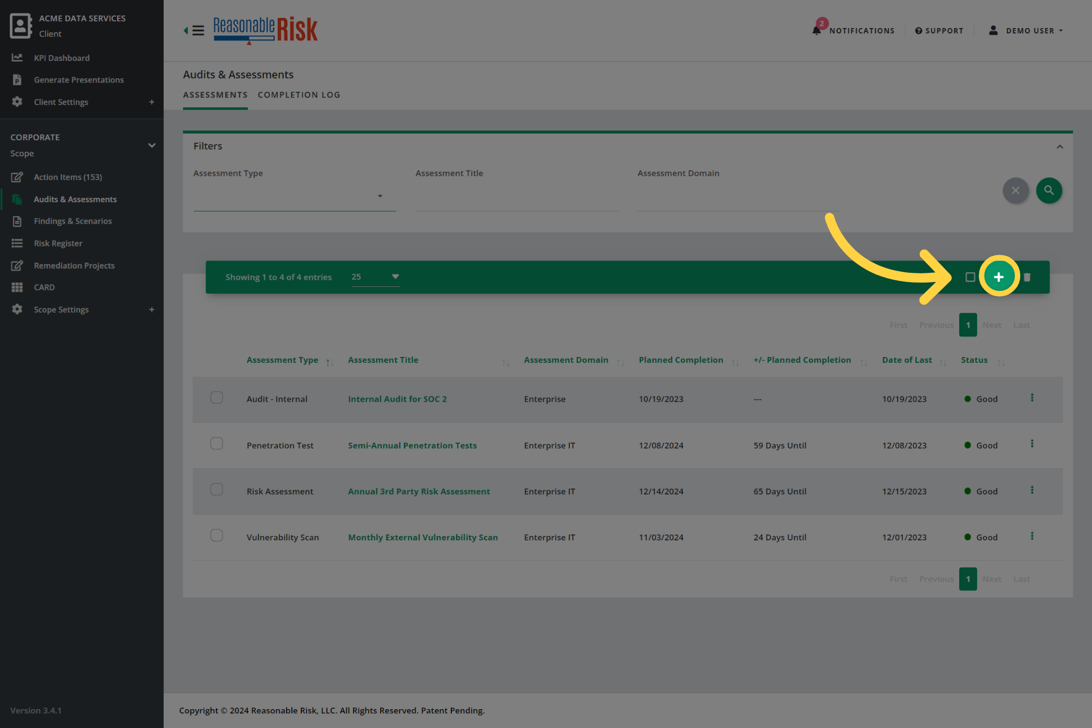Open the Support menu item
Viewport: 1092px width, 728px height.
point(939,31)
